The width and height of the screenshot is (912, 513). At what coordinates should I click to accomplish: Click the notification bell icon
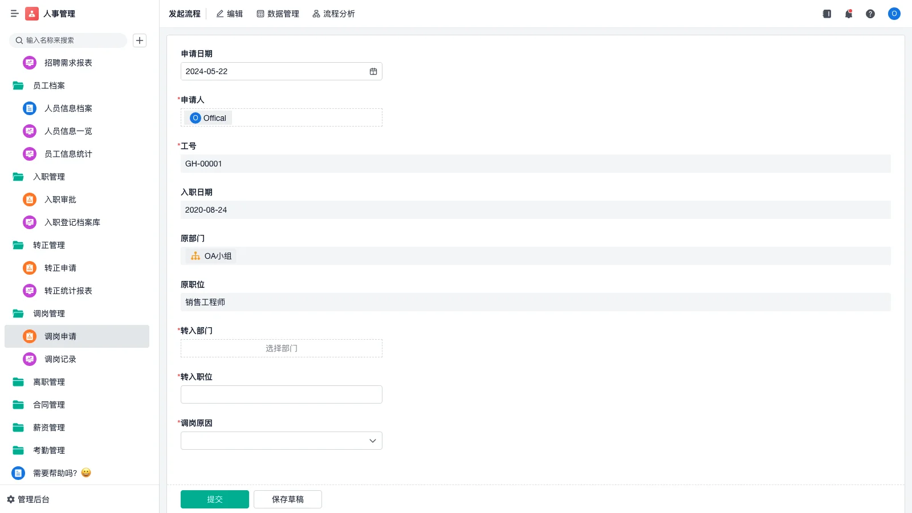(848, 14)
